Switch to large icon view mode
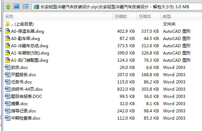Image resolution: width=202 pixels, height=131 pixels. pos(17,6)
